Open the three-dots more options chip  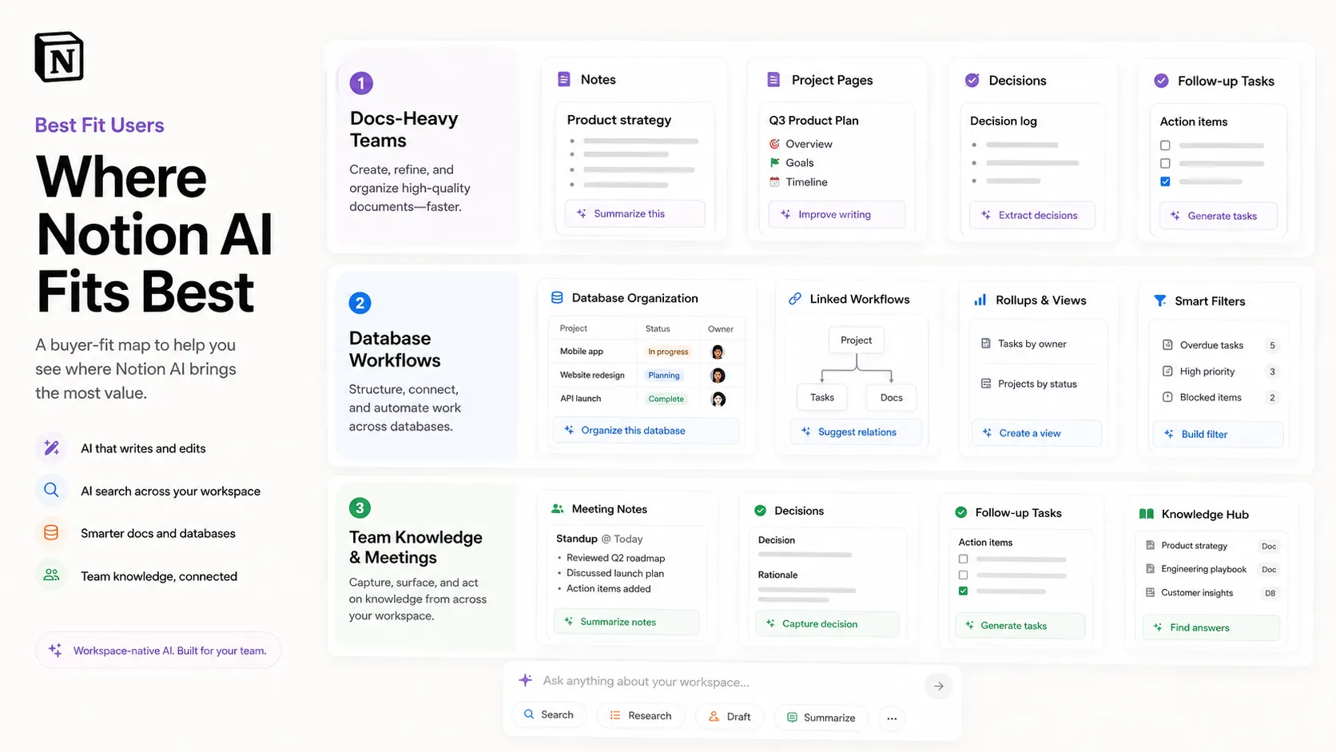click(x=892, y=718)
